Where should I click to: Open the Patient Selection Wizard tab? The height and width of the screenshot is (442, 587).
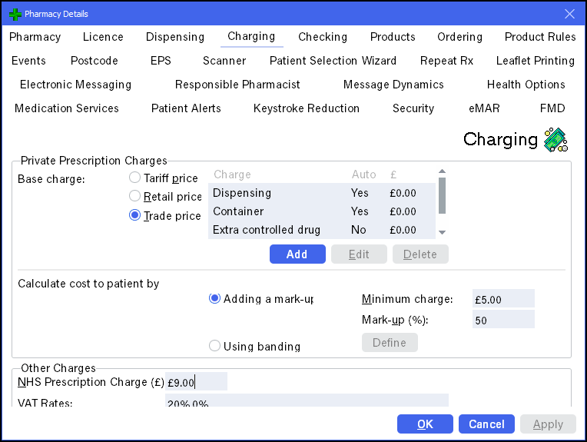point(333,61)
